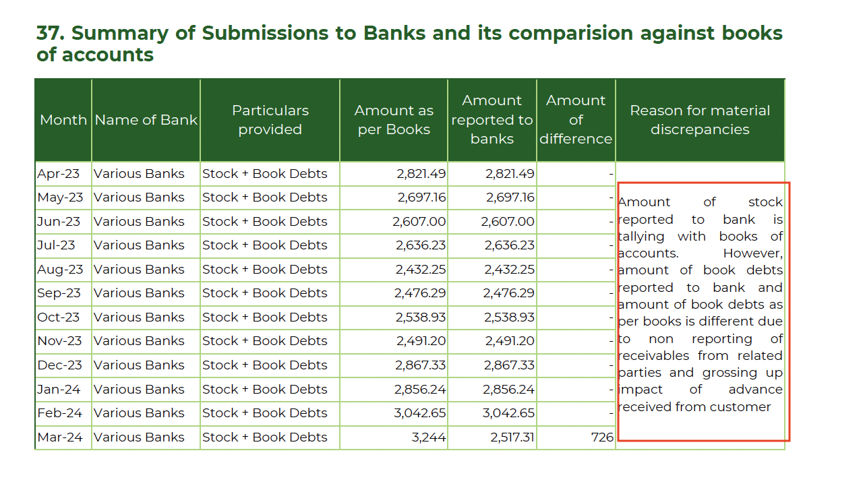Select the Name of Bank header cell
Image resolution: width=863 pixels, height=488 pixels.
pyautogui.click(x=146, y=120)
